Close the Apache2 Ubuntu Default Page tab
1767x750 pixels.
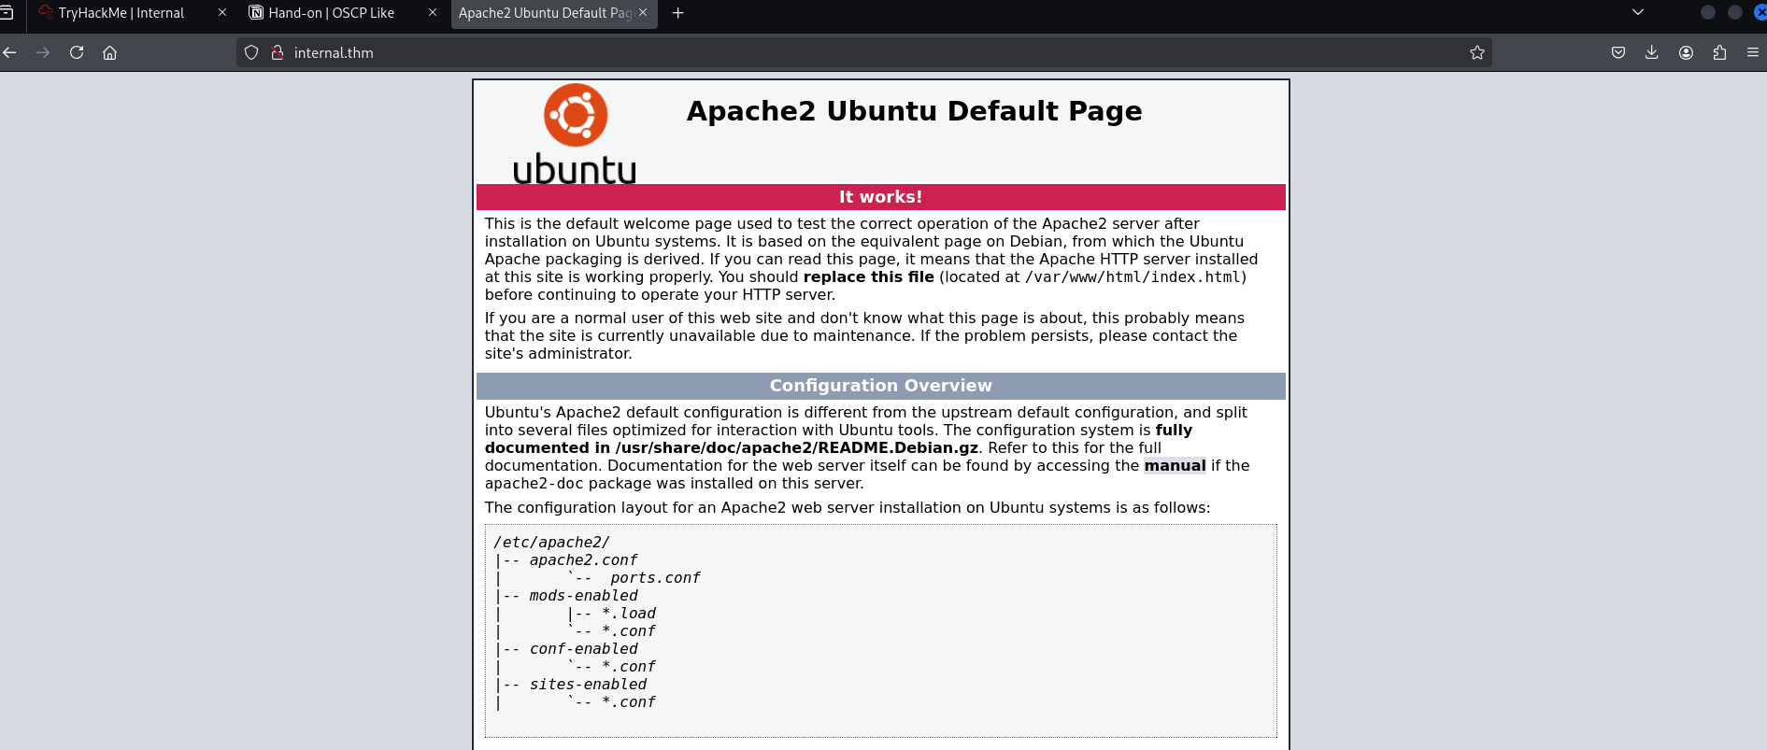(643, 13)
